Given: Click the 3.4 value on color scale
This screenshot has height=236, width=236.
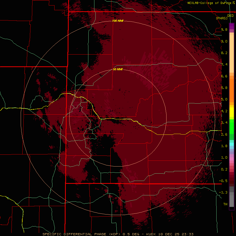Looking at the screenshot, I should (224, 123).
